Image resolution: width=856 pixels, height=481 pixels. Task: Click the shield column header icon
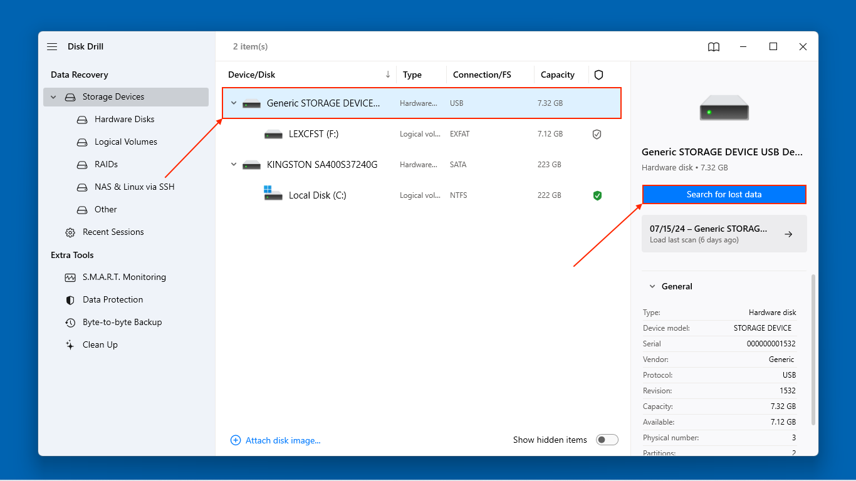598,75
